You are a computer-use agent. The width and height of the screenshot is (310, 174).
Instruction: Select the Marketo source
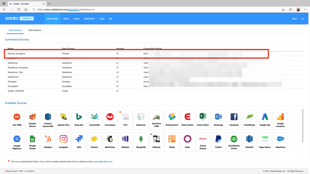(x=125, y=142)
